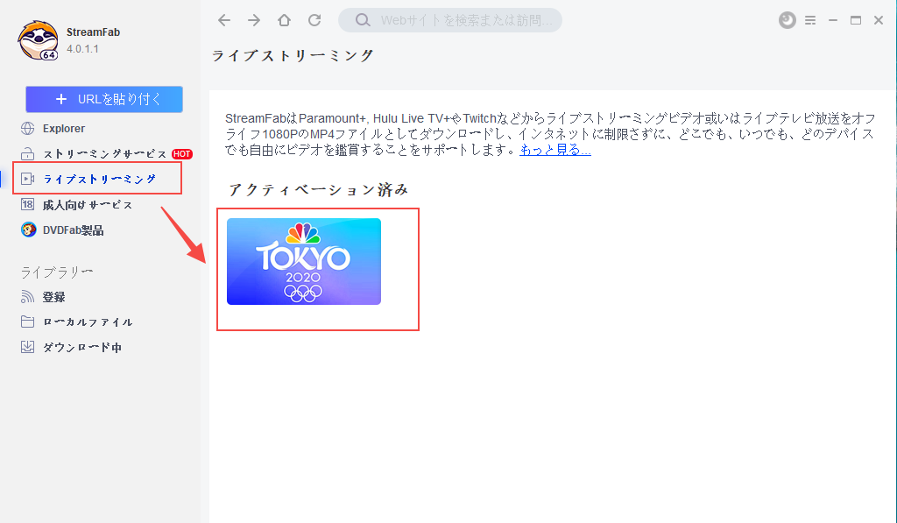Click the StreamFab sloth logo
Screen dimensions: 897x523
pyautogui.click(x=38, y=40)
